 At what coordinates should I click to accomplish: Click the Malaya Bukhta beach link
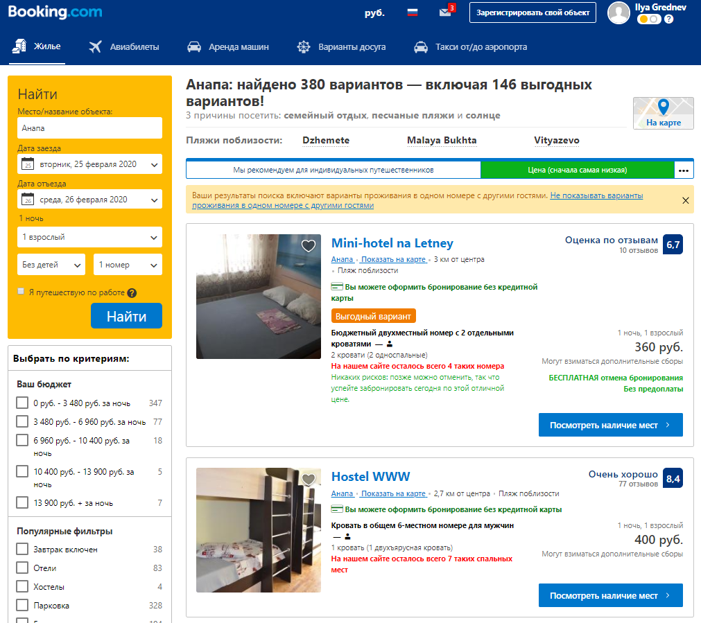coord(442,141)
